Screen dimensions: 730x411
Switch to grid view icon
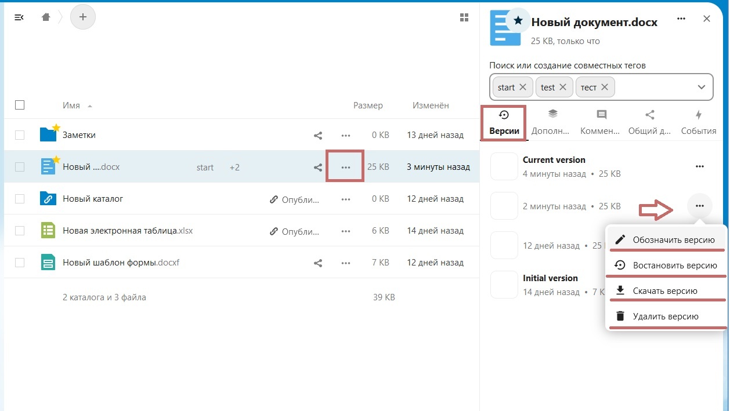(x=464, y=17)
